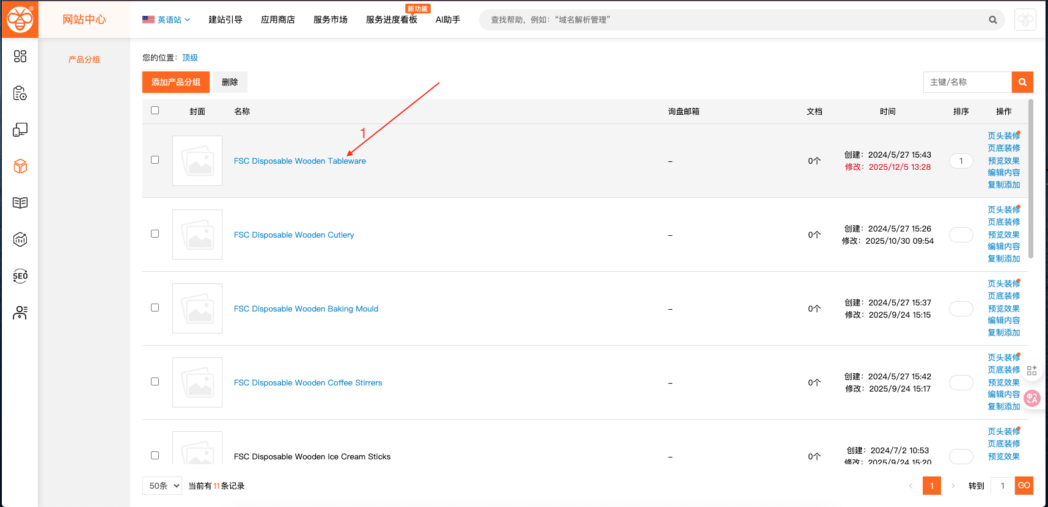The image size is (1048, 507).
Task: Click the sort order field for Wooden Cutlery
Action: click(961, 235)
